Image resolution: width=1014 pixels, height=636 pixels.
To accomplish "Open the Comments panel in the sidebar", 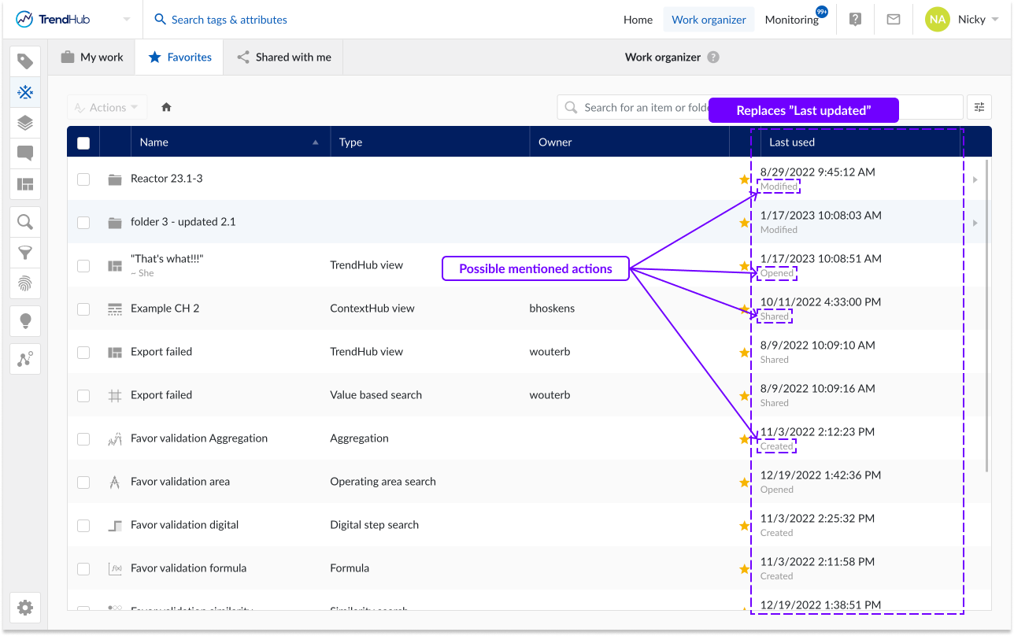I will (24, 154).
